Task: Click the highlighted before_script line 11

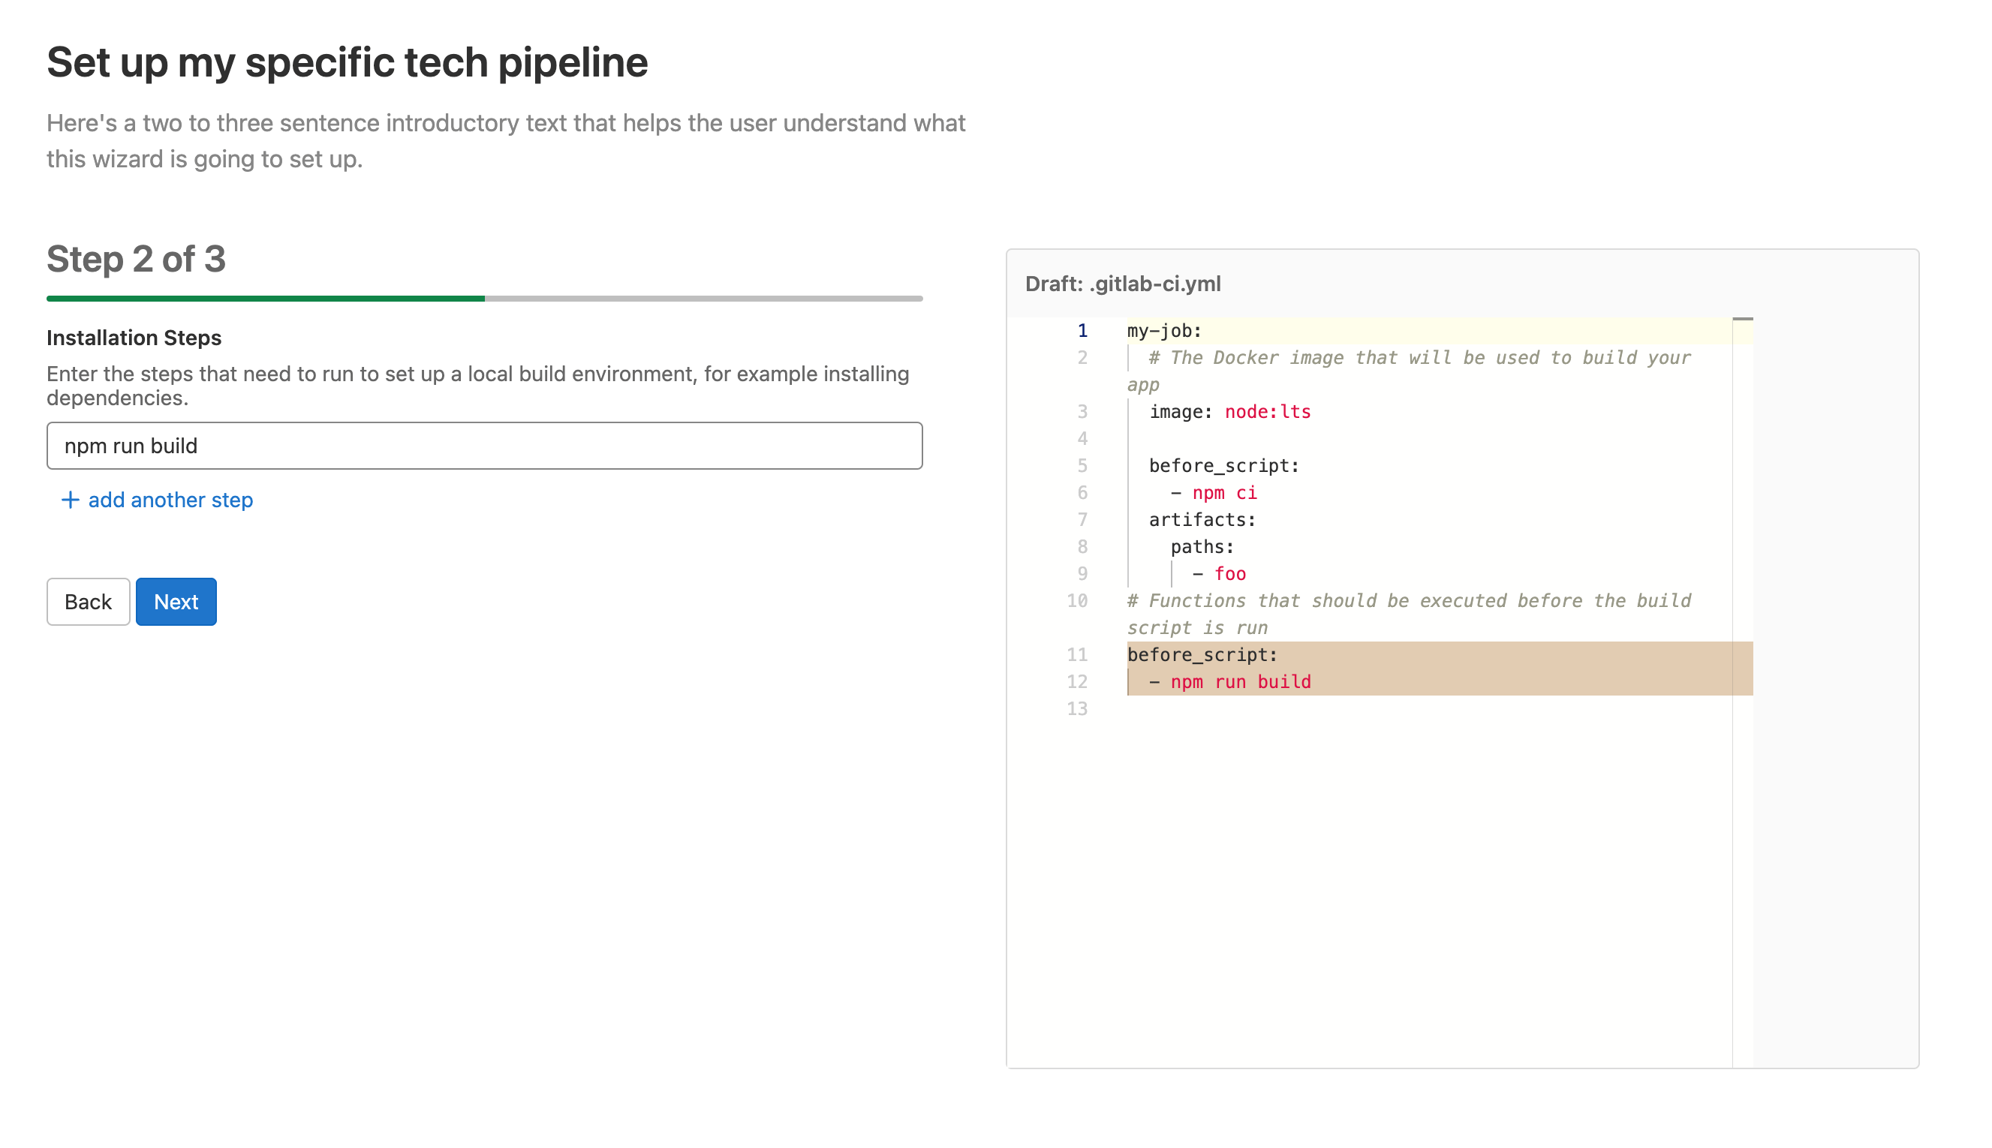Action: [1202, 654]
